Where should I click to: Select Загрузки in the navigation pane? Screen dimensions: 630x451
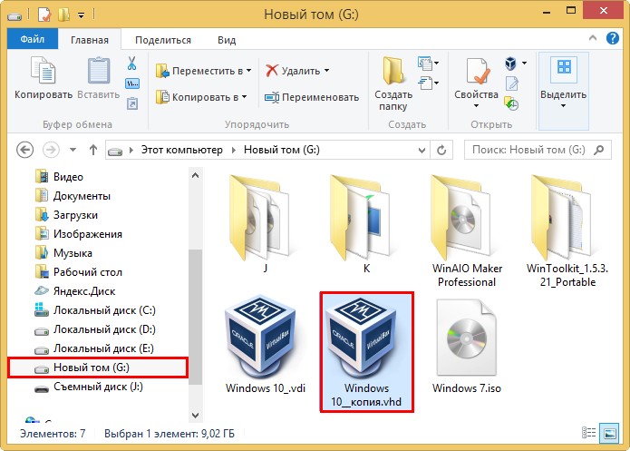[x=66, y=215]
